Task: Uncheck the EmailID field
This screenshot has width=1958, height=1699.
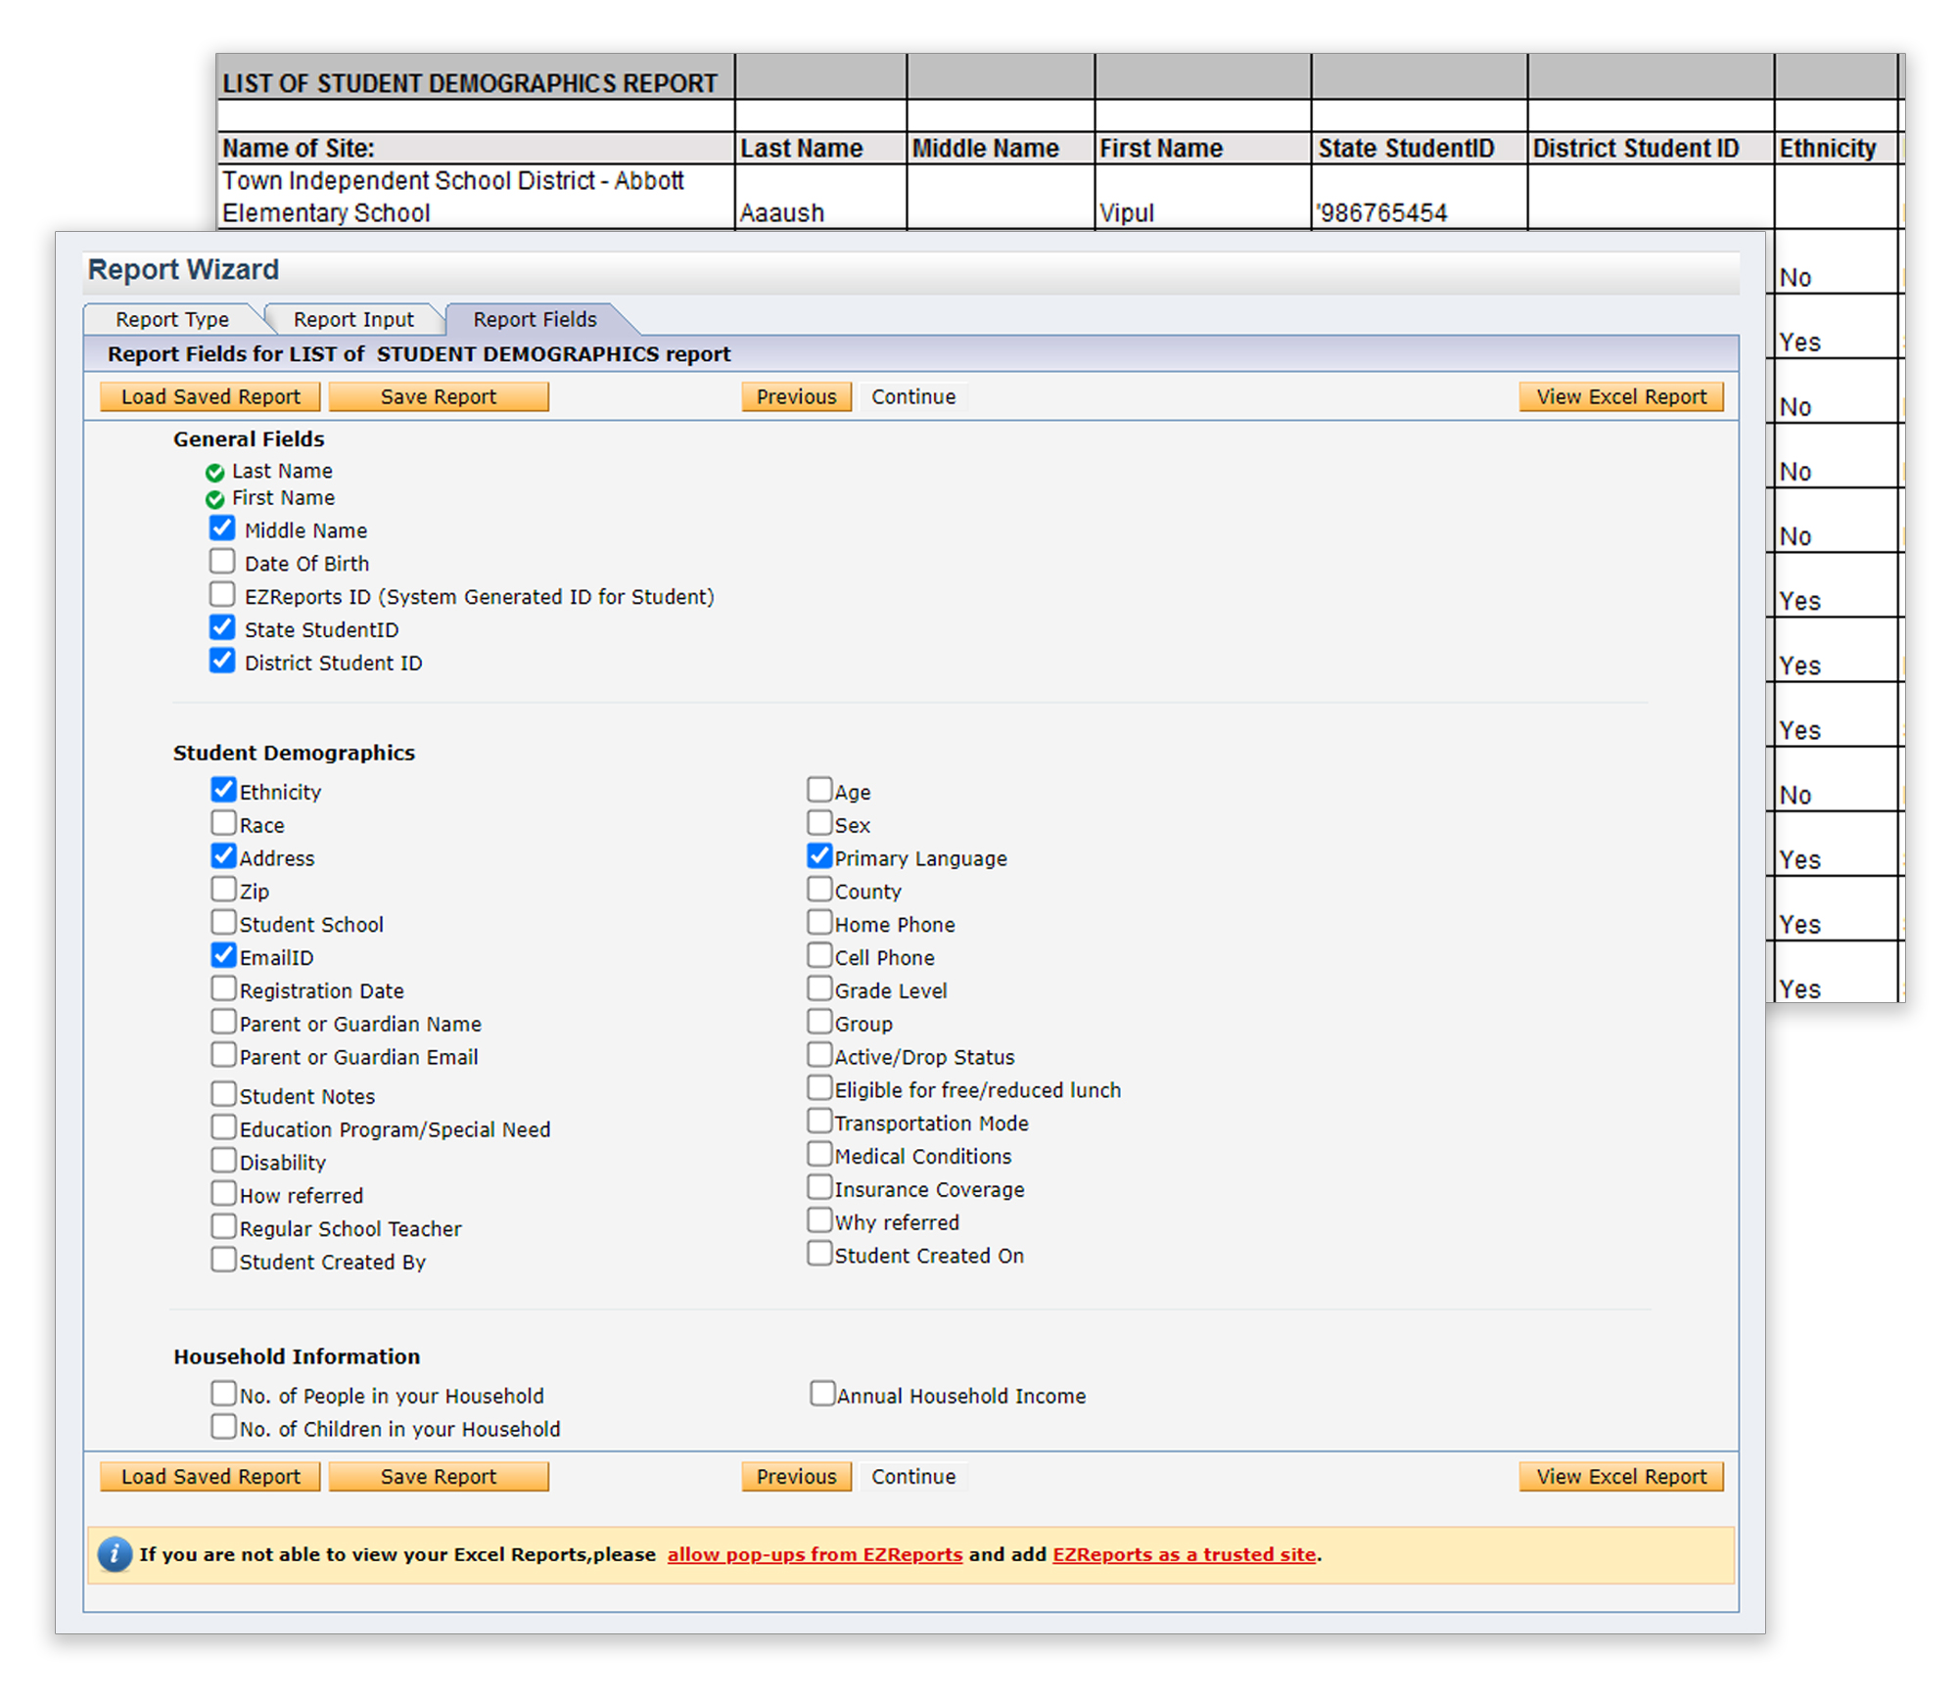Action: click(224, 955)
